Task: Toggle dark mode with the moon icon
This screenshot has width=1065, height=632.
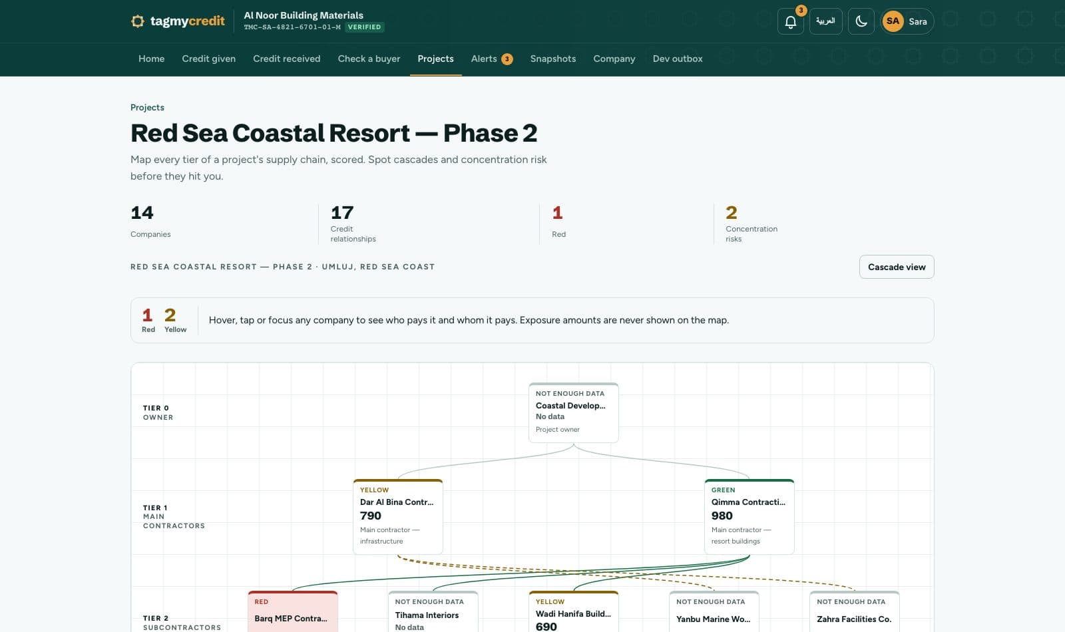Action: click(861, 21)
